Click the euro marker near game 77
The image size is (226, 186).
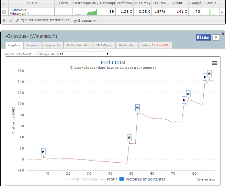coord(188,94)
